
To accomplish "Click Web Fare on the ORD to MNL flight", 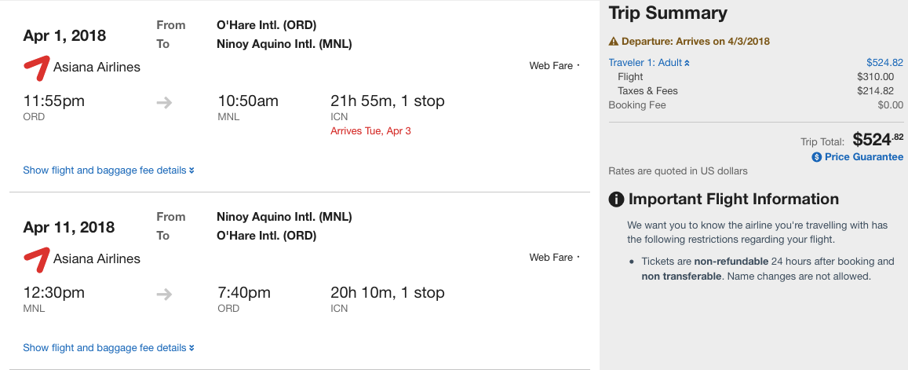I will [551, 66].
